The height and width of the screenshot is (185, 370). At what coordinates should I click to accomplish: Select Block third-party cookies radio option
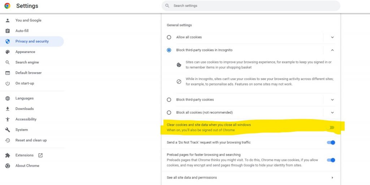169,100
